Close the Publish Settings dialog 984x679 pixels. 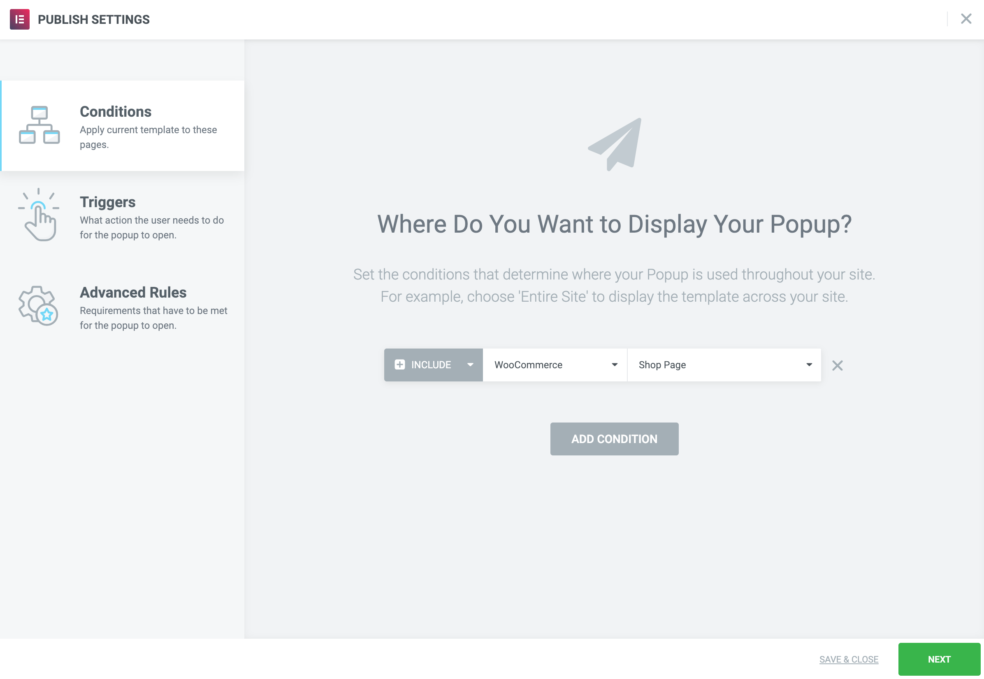tap(965, 19)
